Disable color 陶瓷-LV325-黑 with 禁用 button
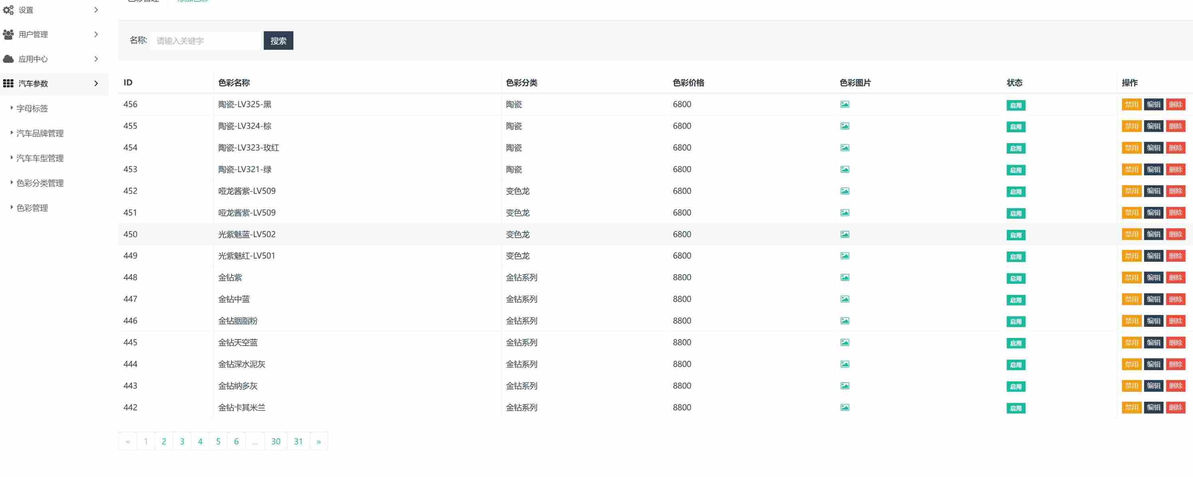The image size is (1193, 477). point(1131,104)
